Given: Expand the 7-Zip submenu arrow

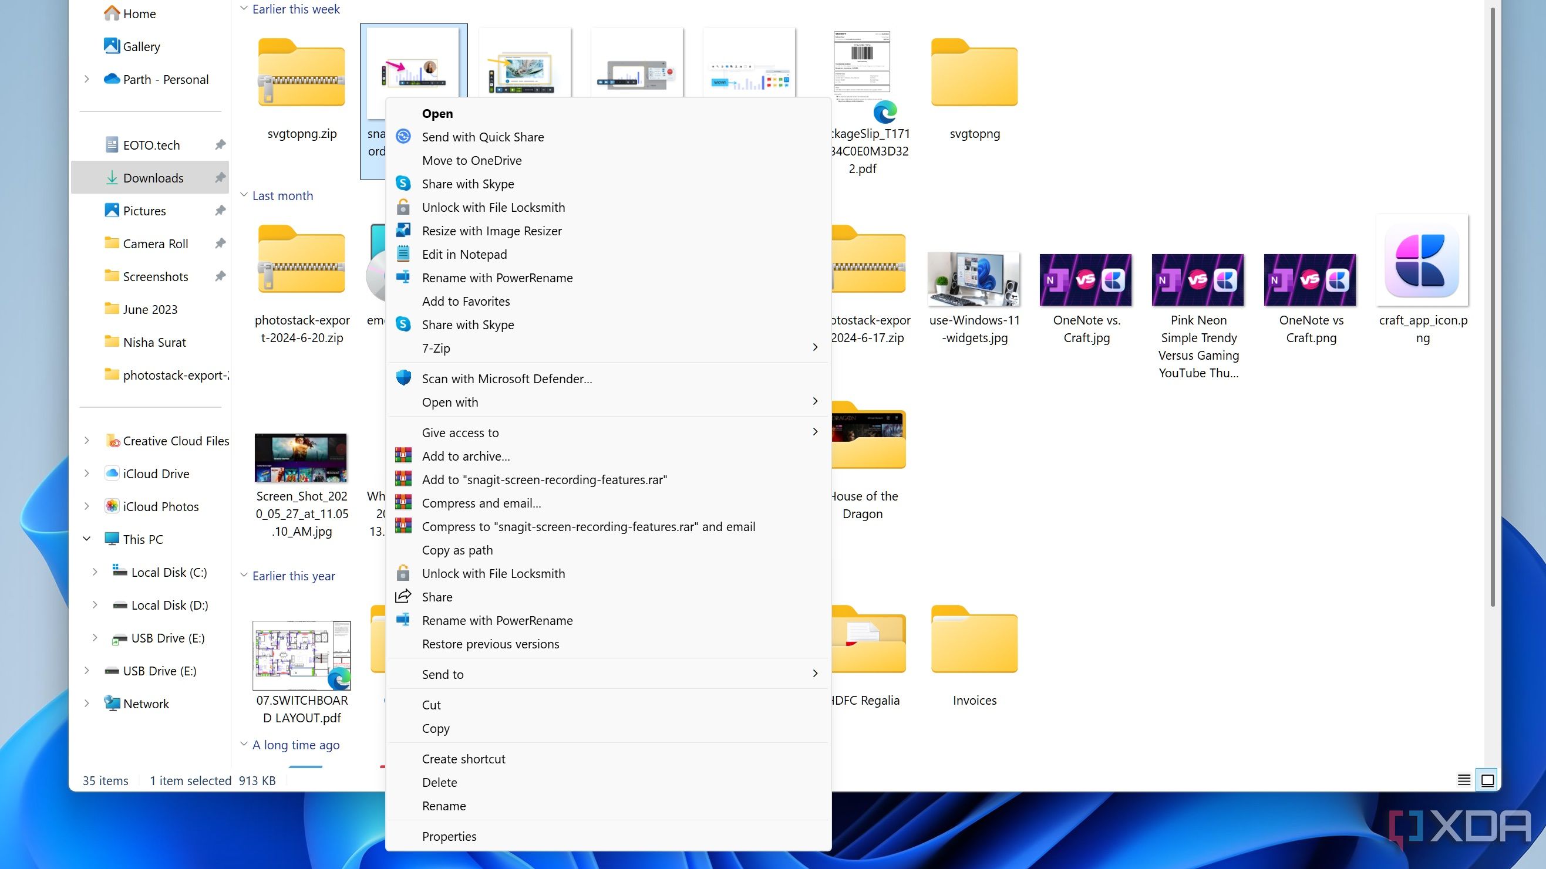Looking at the screenshot, I should coord(814,348).
